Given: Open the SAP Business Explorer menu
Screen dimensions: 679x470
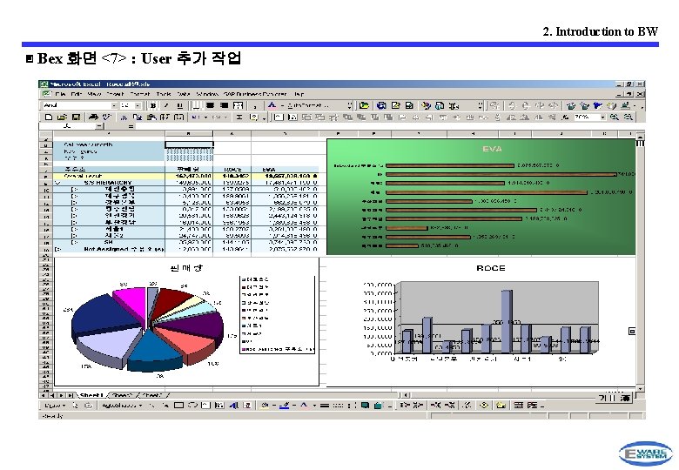Looking at the screenshot, I should (255, 94).
